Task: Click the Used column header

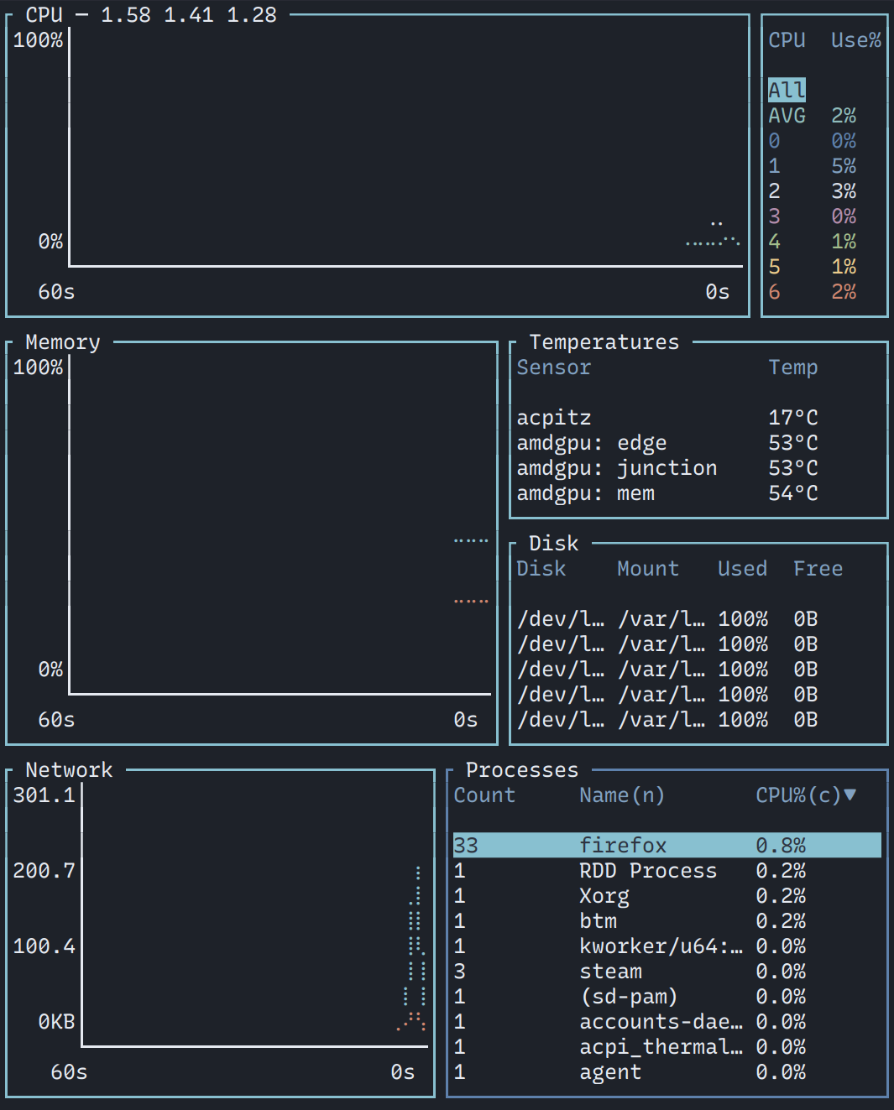Action: (x=743, y=568)
